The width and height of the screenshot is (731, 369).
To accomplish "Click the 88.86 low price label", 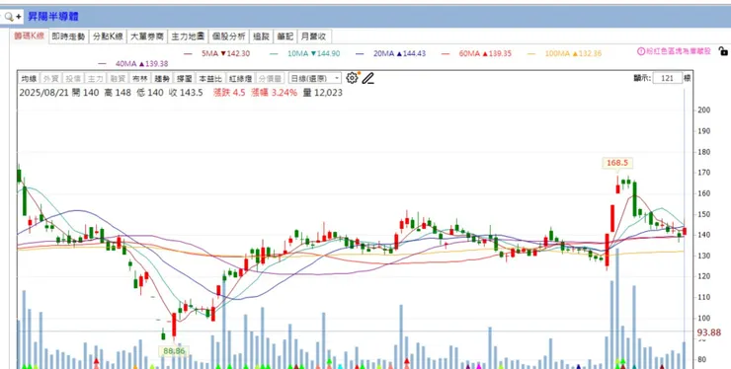I will tap(174, 351).
